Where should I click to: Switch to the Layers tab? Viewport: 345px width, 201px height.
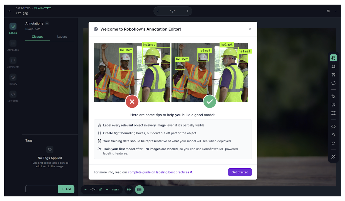pyautogui.click(x=62, y=37)
